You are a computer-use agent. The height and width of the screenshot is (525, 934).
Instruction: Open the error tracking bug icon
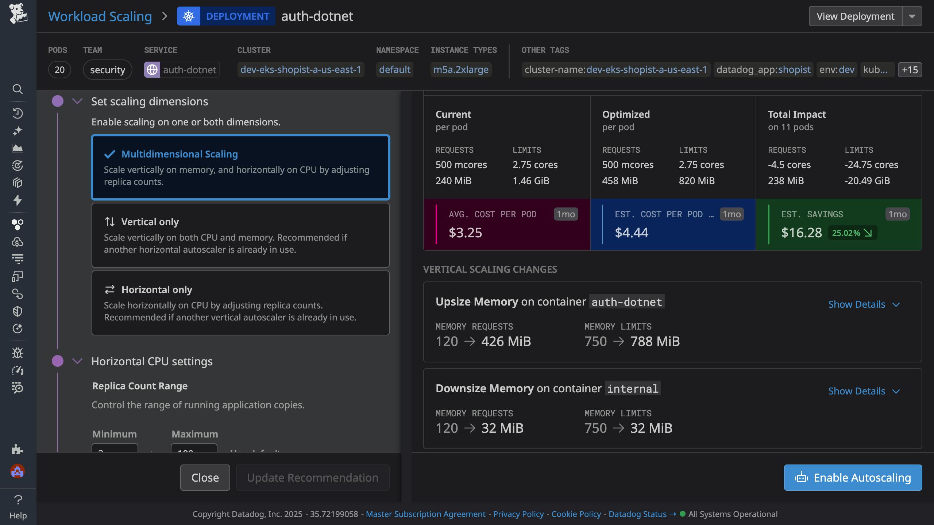point(18,353)
